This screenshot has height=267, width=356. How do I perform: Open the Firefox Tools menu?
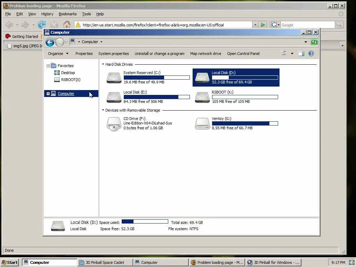pyautogui.click(x=86, y=14)
